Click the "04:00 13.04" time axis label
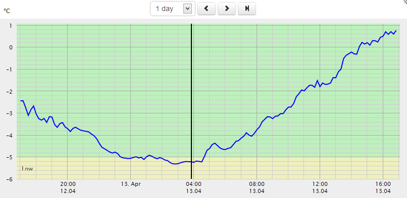 [x=193, y=187]
